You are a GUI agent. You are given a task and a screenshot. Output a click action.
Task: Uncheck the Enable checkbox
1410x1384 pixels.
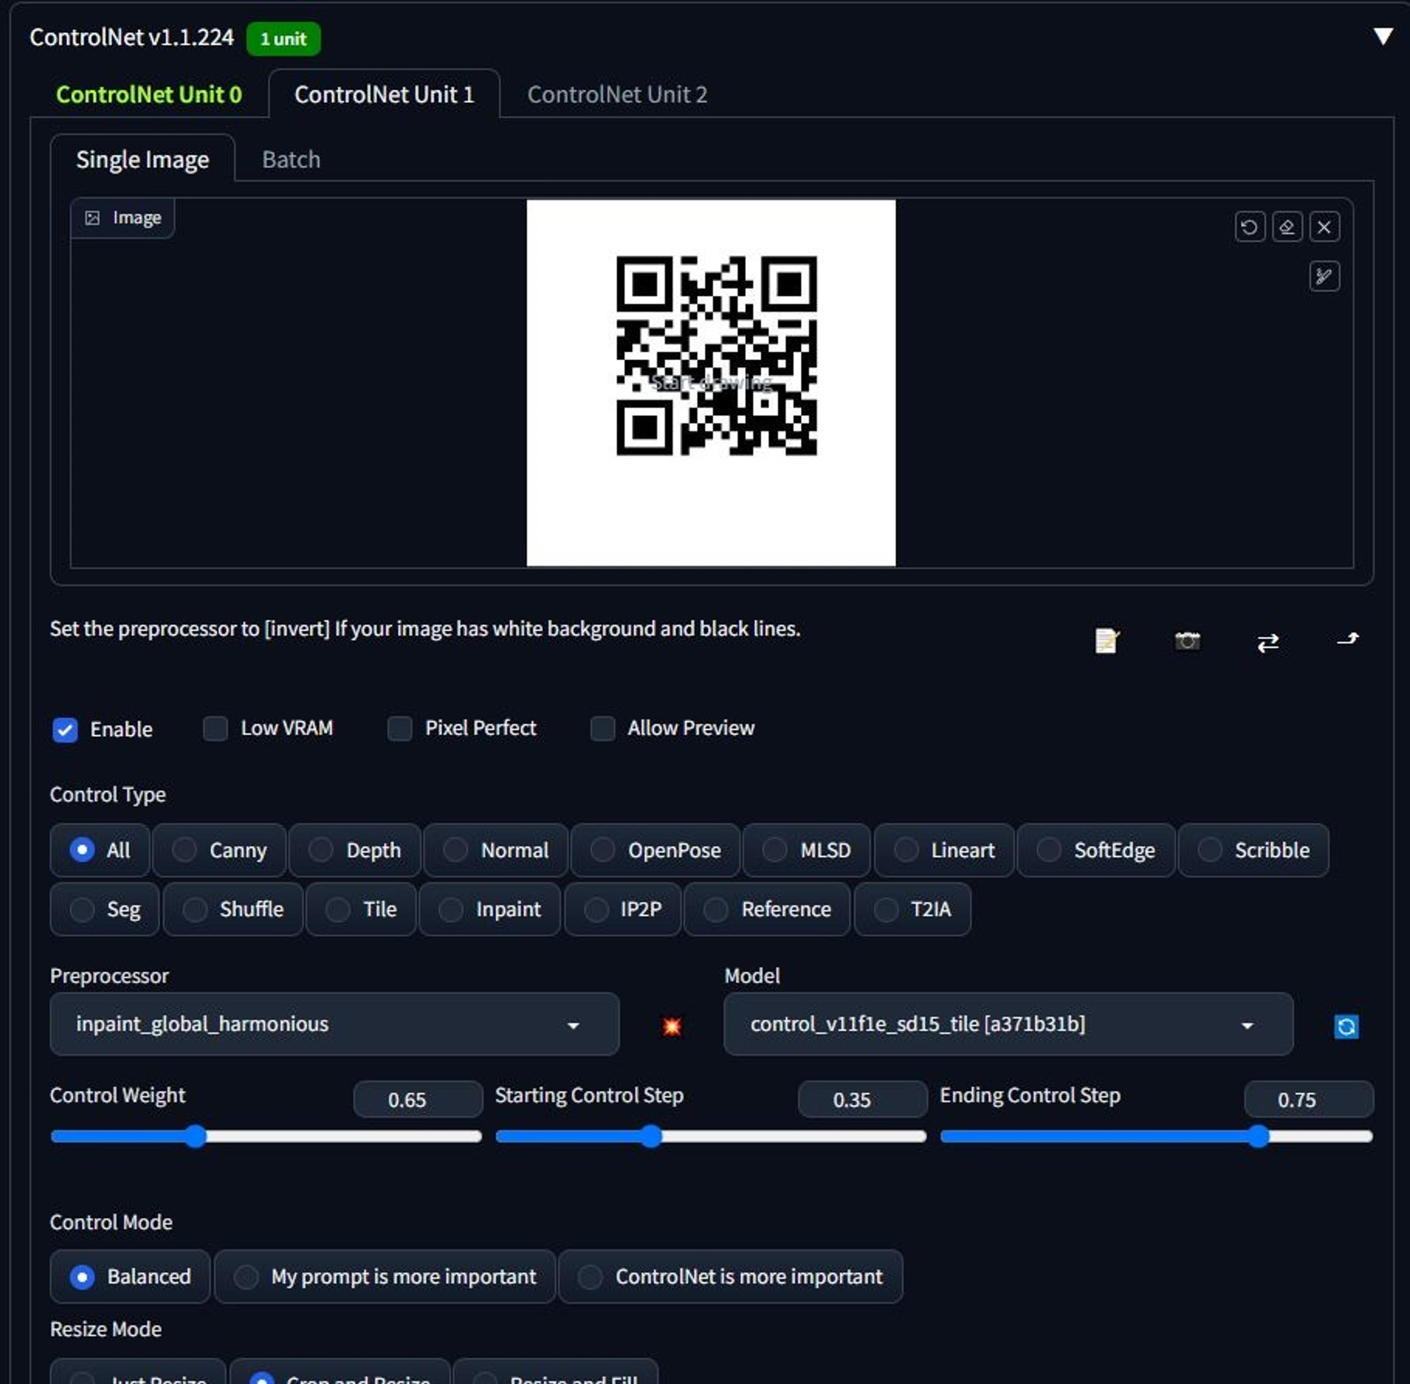click(65, 729)
